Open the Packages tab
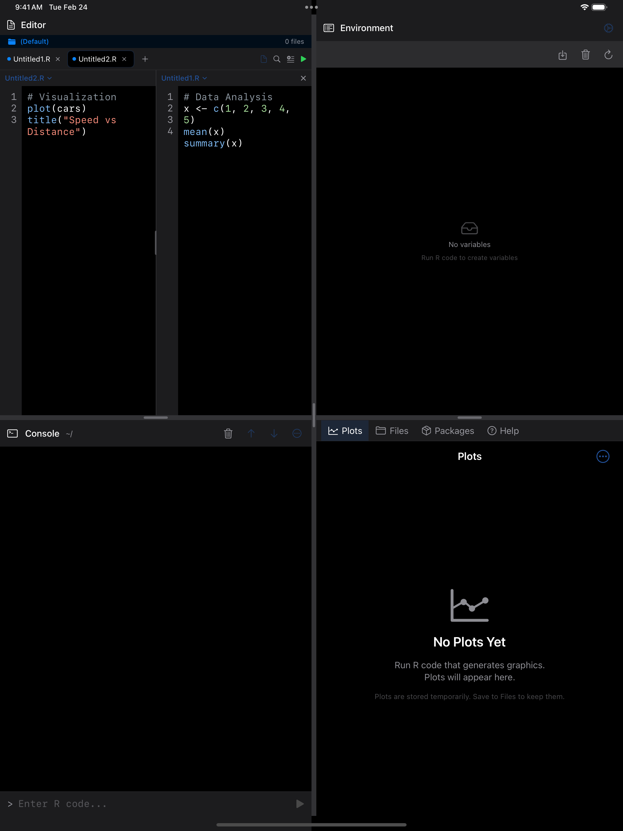The image size is (623, 831). point(448,431)
